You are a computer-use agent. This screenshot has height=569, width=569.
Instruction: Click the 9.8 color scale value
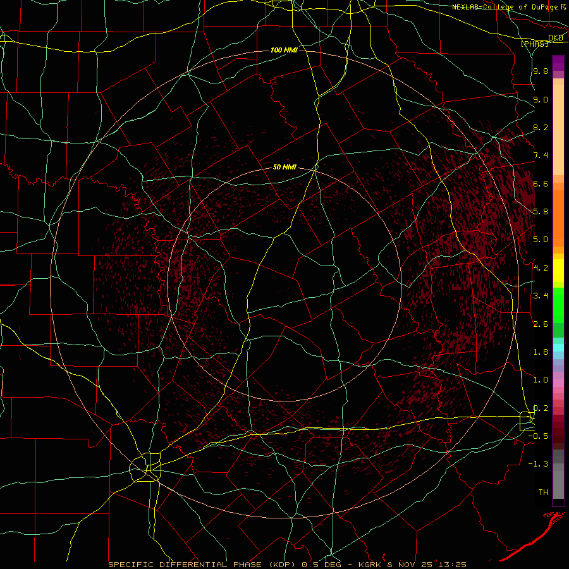(x=541, y=71)
